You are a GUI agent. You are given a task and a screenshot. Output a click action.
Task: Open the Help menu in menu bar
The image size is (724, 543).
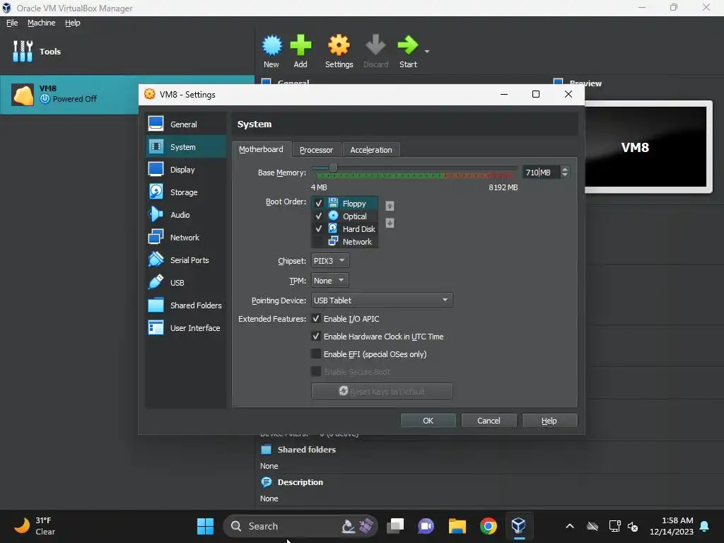73,23
